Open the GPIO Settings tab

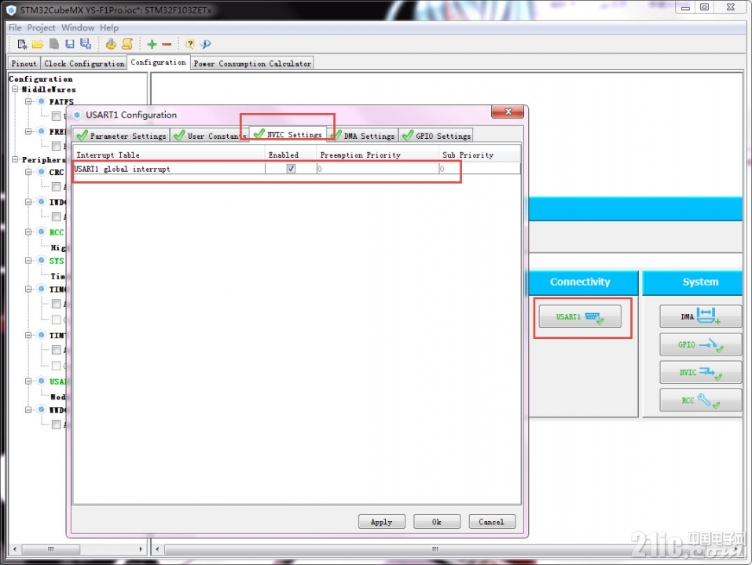pyautogui.click(x=436, y=136)
